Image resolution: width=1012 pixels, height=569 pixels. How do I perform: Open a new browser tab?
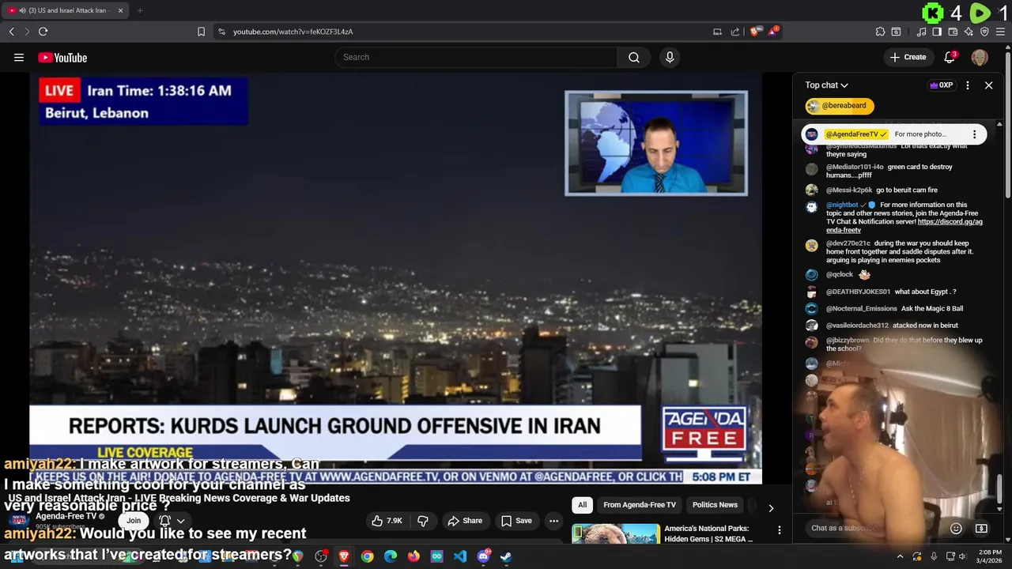[x=140, y=10]
